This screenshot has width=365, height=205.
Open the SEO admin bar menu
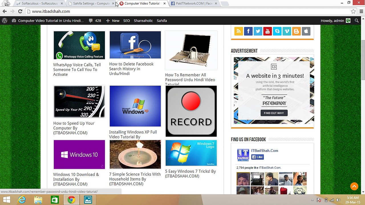127,20
